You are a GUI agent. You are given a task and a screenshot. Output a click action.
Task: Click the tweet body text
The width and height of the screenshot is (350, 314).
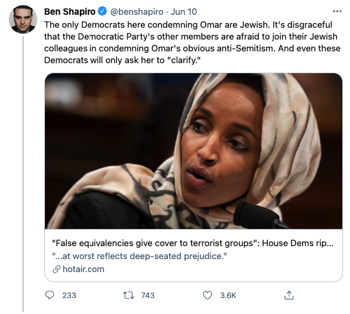point(192,42)
